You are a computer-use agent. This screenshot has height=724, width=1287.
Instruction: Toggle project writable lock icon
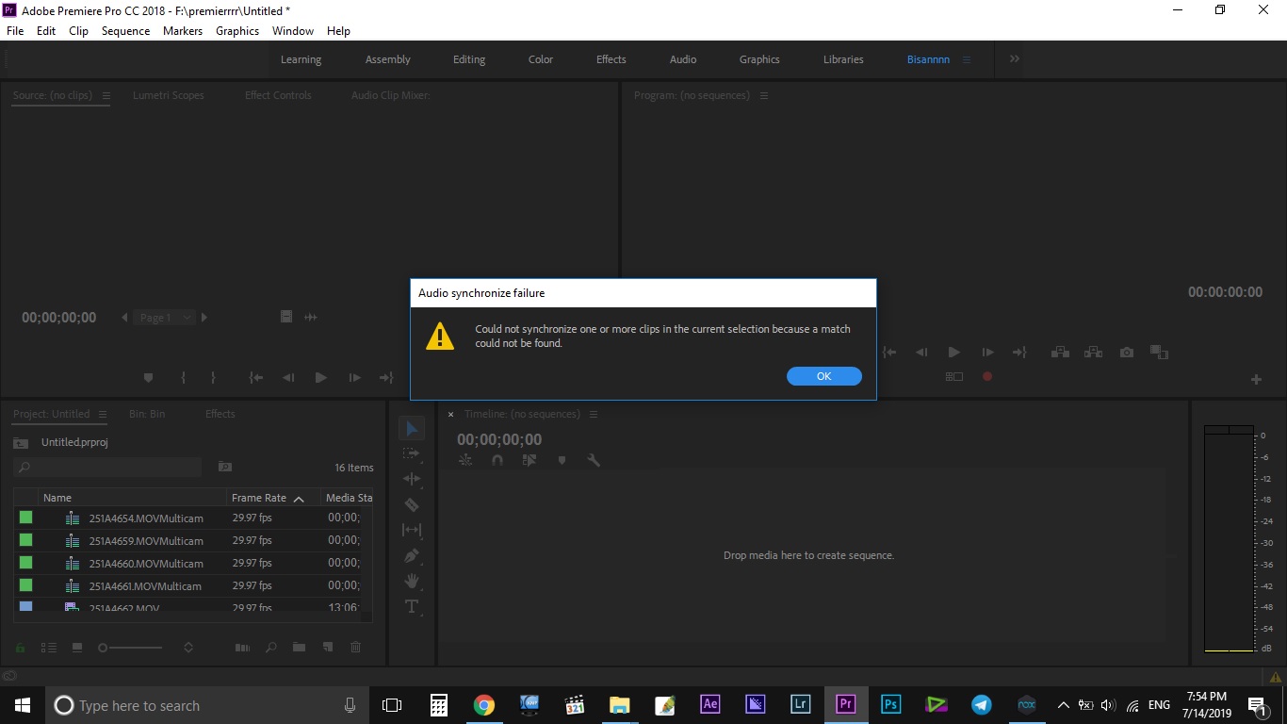coord(20,648)
